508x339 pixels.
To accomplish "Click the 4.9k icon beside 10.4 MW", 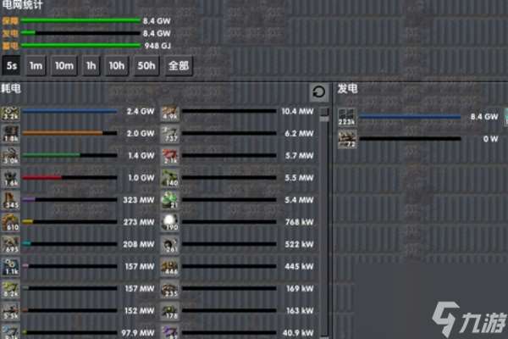I will (170, 114).
